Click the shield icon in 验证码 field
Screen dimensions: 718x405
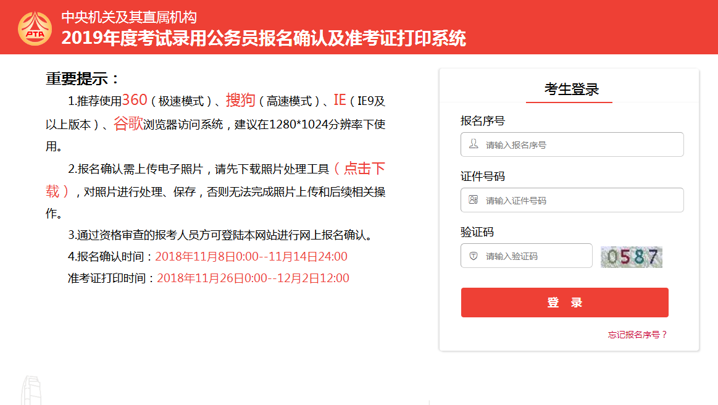tap(474, 256)
